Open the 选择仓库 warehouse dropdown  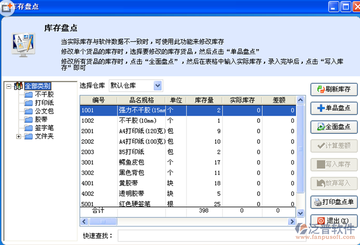pyautogui.click(x=158, y=86)
